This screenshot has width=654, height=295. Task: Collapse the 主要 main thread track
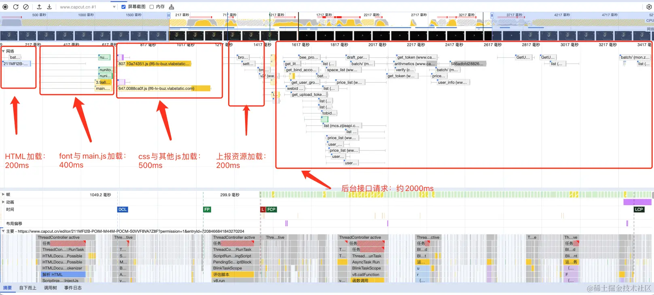click(x=3, y=231)
